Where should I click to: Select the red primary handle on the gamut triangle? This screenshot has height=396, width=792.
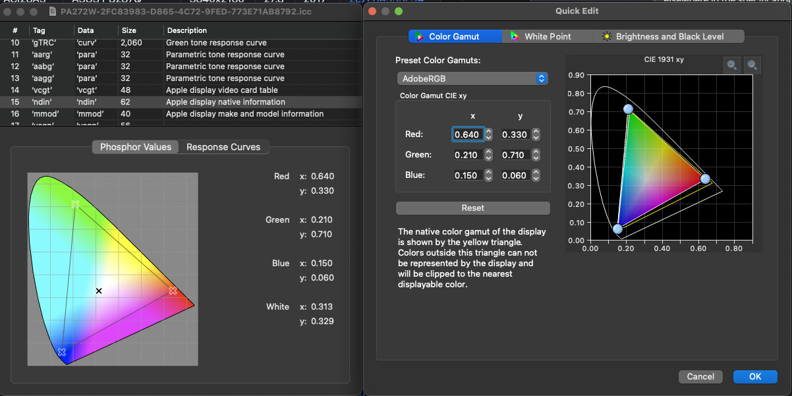705,179
